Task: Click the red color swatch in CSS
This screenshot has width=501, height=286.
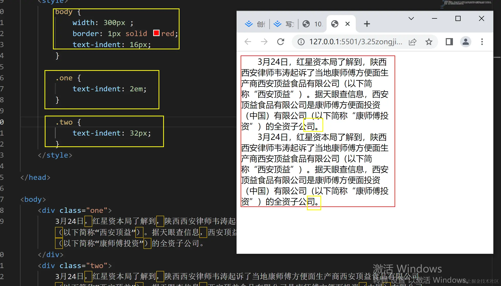Action: point(156,33)
